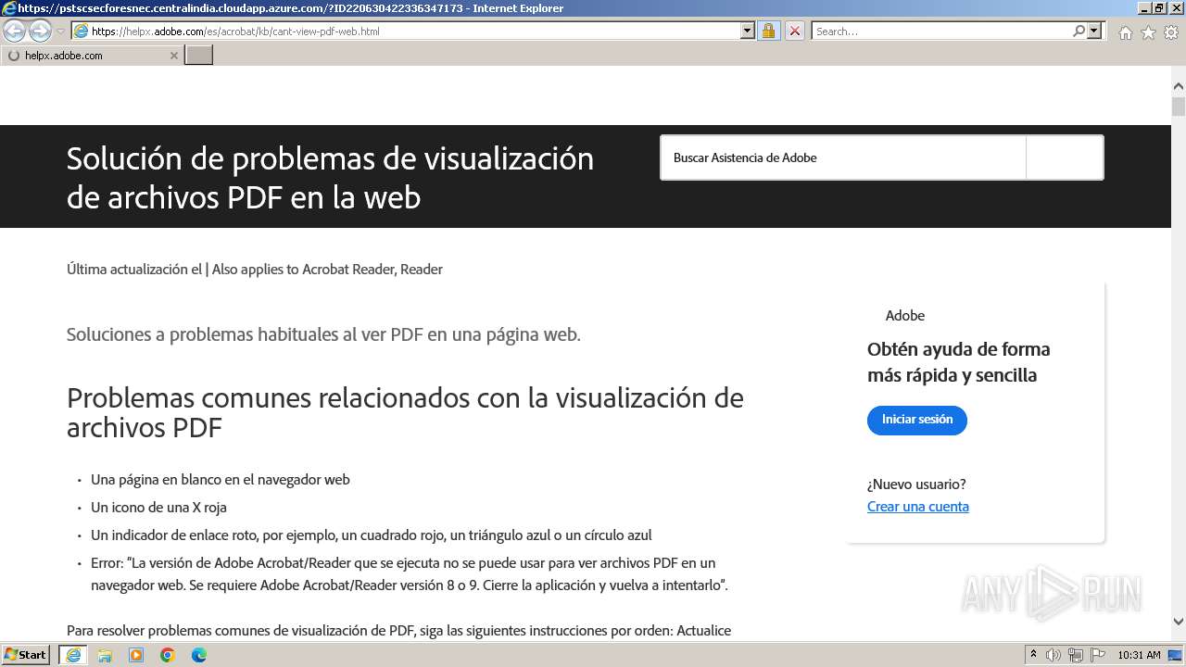
Task: Click the browser Back arrow button
Action: [x=15, y=31]
